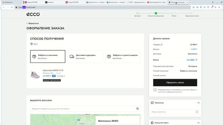Select Забрать в пункте выдачи option
Screen dimensions: 223x125
pyautogui.click(x=123, y=56)
